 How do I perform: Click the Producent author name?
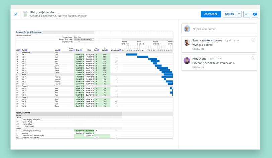tap(199, 59)
